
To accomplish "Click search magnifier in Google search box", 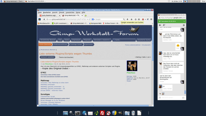I will point(124,19).
